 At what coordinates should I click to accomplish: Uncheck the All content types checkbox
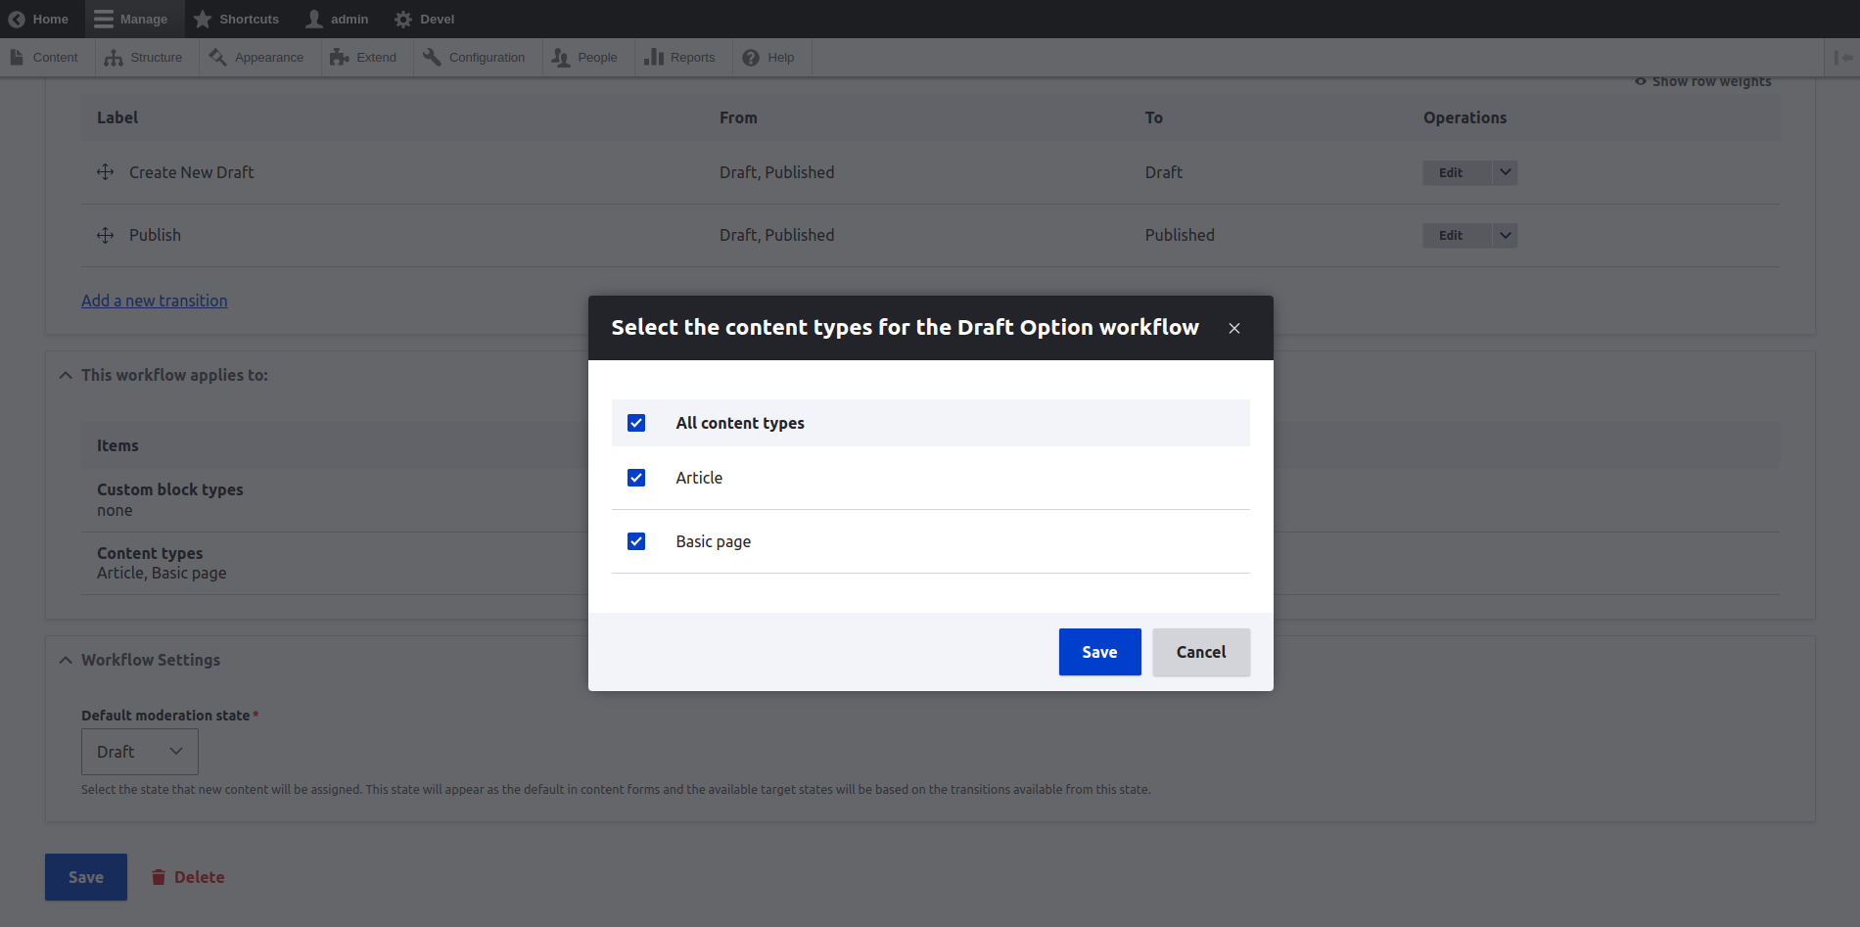click(x=636, y=422)
